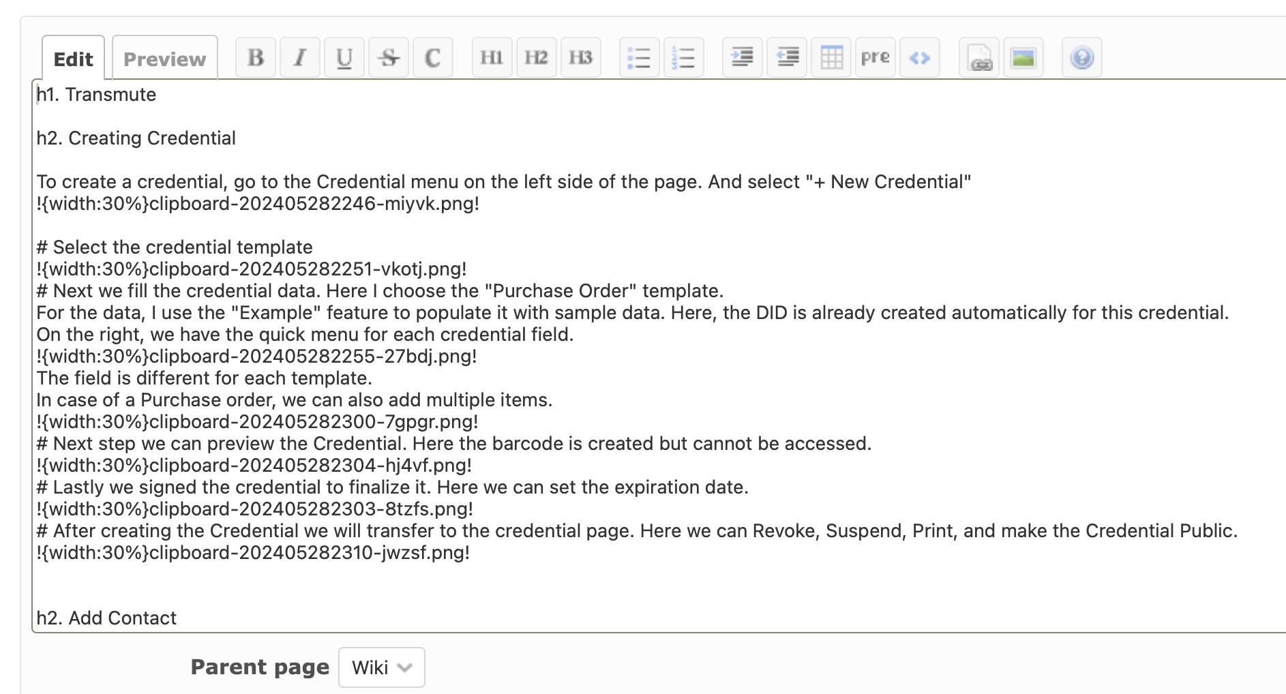The height and width of the screenshot is (694, 1286).
Task: Insert a Heading 3
Action: [x=580, y=58]
